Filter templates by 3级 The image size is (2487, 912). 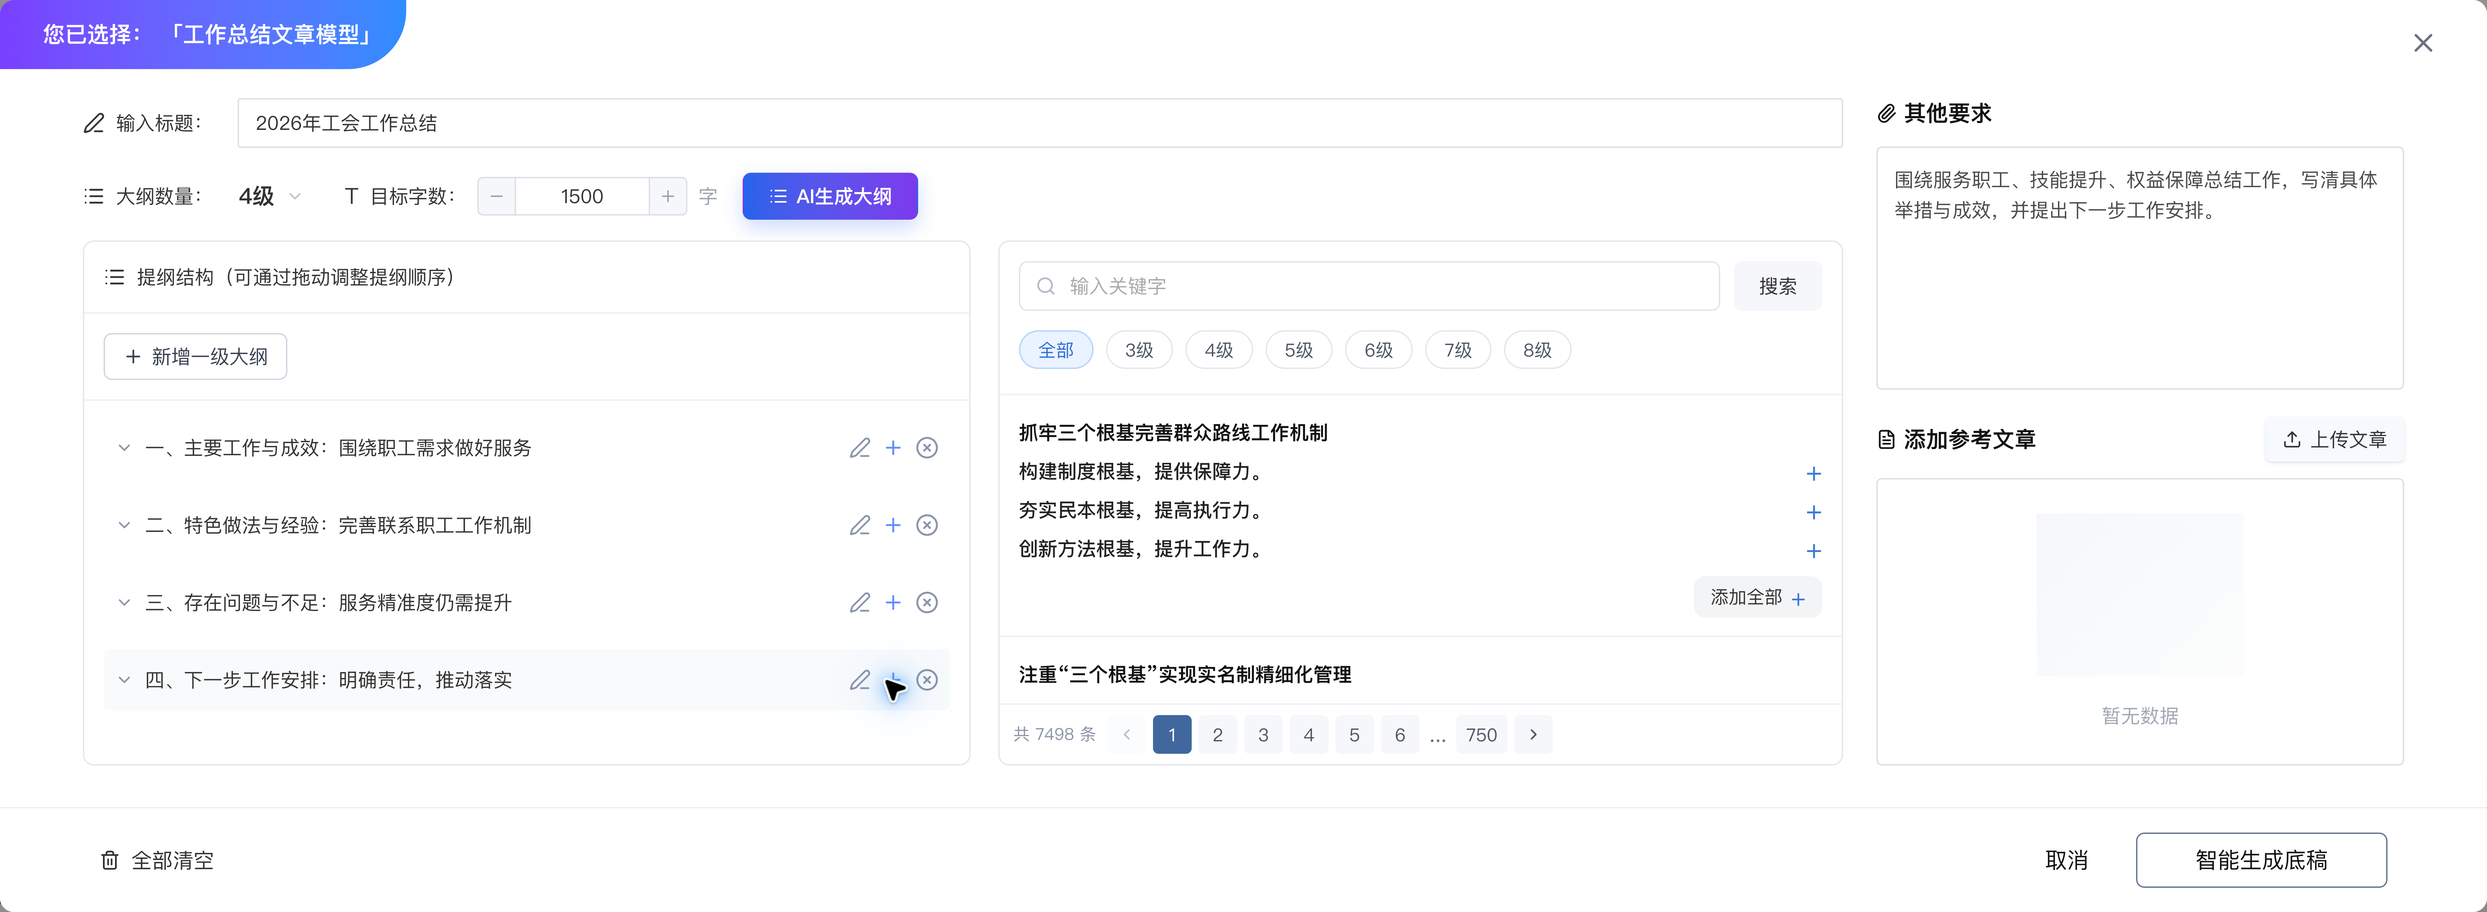point(1139,349)
